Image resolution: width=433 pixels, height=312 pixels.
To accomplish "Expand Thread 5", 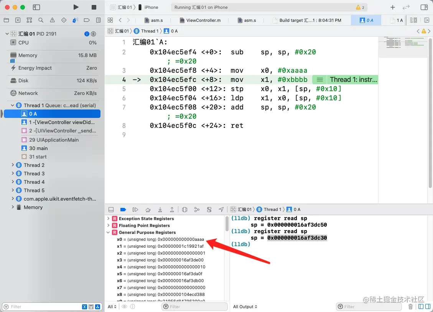I will click(x=12, y=190).
